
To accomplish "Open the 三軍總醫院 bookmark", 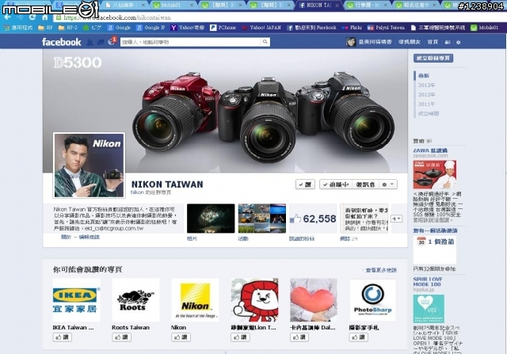I will (x=438, y=28).
